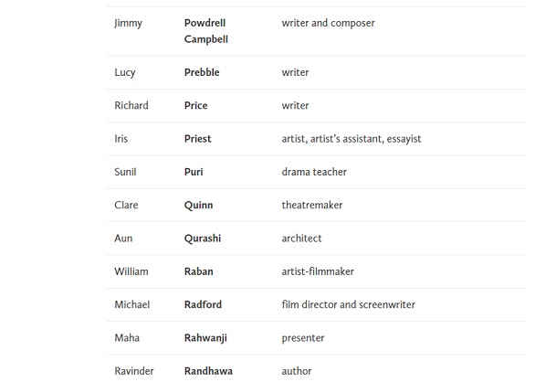Click film director and screenwriter text

[x=349, y=304]
